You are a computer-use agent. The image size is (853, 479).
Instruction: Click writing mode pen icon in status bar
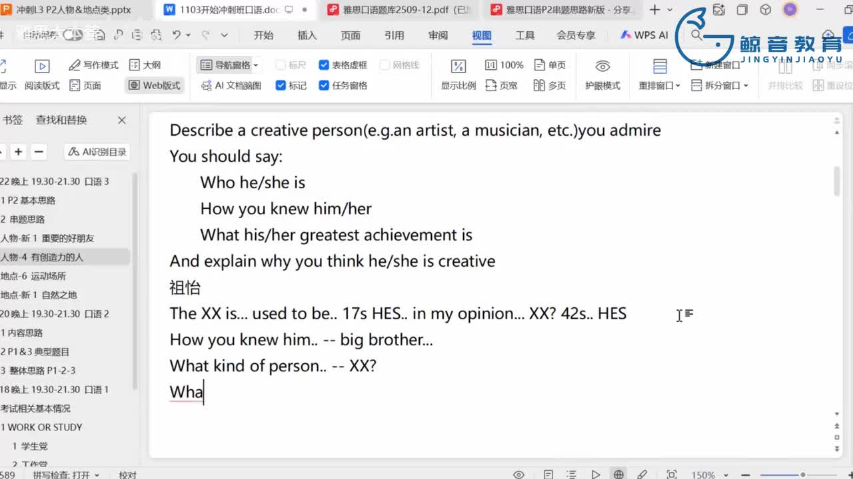642,474
